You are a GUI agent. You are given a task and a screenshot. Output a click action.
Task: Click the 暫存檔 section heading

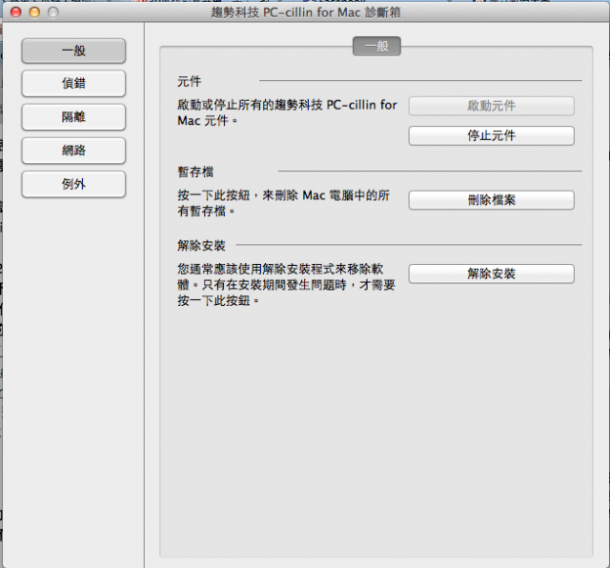click(195, 172)
